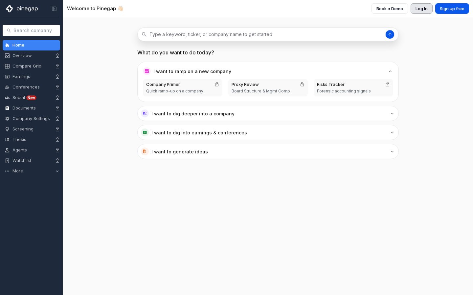
Task: Click the Pinegap logo icon
Action: tap(10, 9)
